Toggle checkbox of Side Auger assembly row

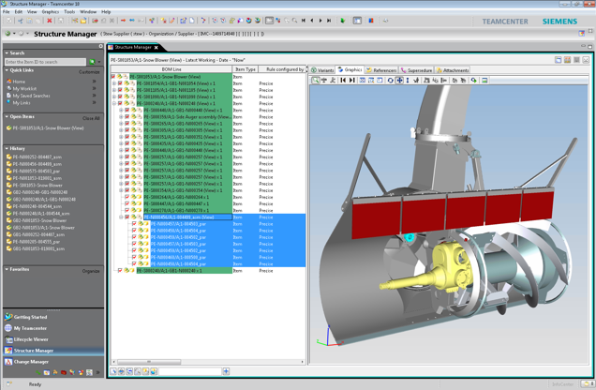[x=127, y=116]
